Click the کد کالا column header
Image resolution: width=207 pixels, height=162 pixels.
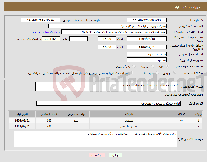pos(182,114)
